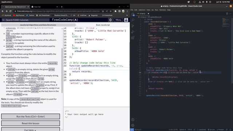
Task: Open Source Control view in VS Code
Action: 133,26
